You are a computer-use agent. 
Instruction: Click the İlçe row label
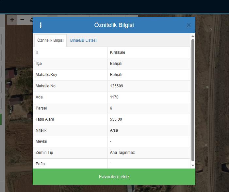[39, 64]
